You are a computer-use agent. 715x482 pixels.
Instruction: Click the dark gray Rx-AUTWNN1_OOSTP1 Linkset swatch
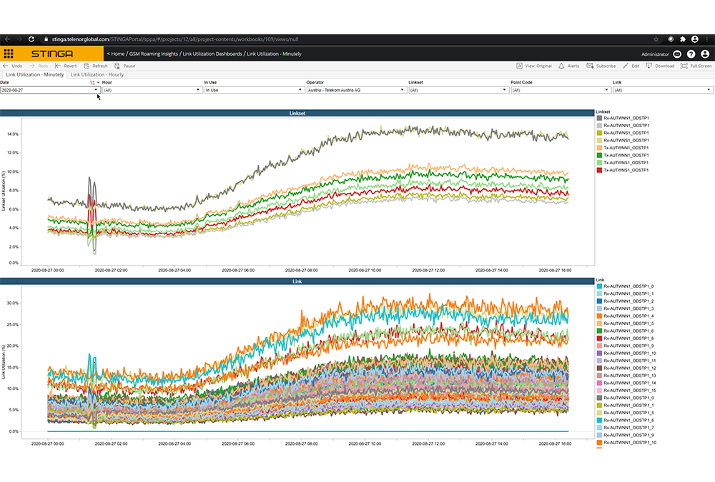[x=600, y=118]
